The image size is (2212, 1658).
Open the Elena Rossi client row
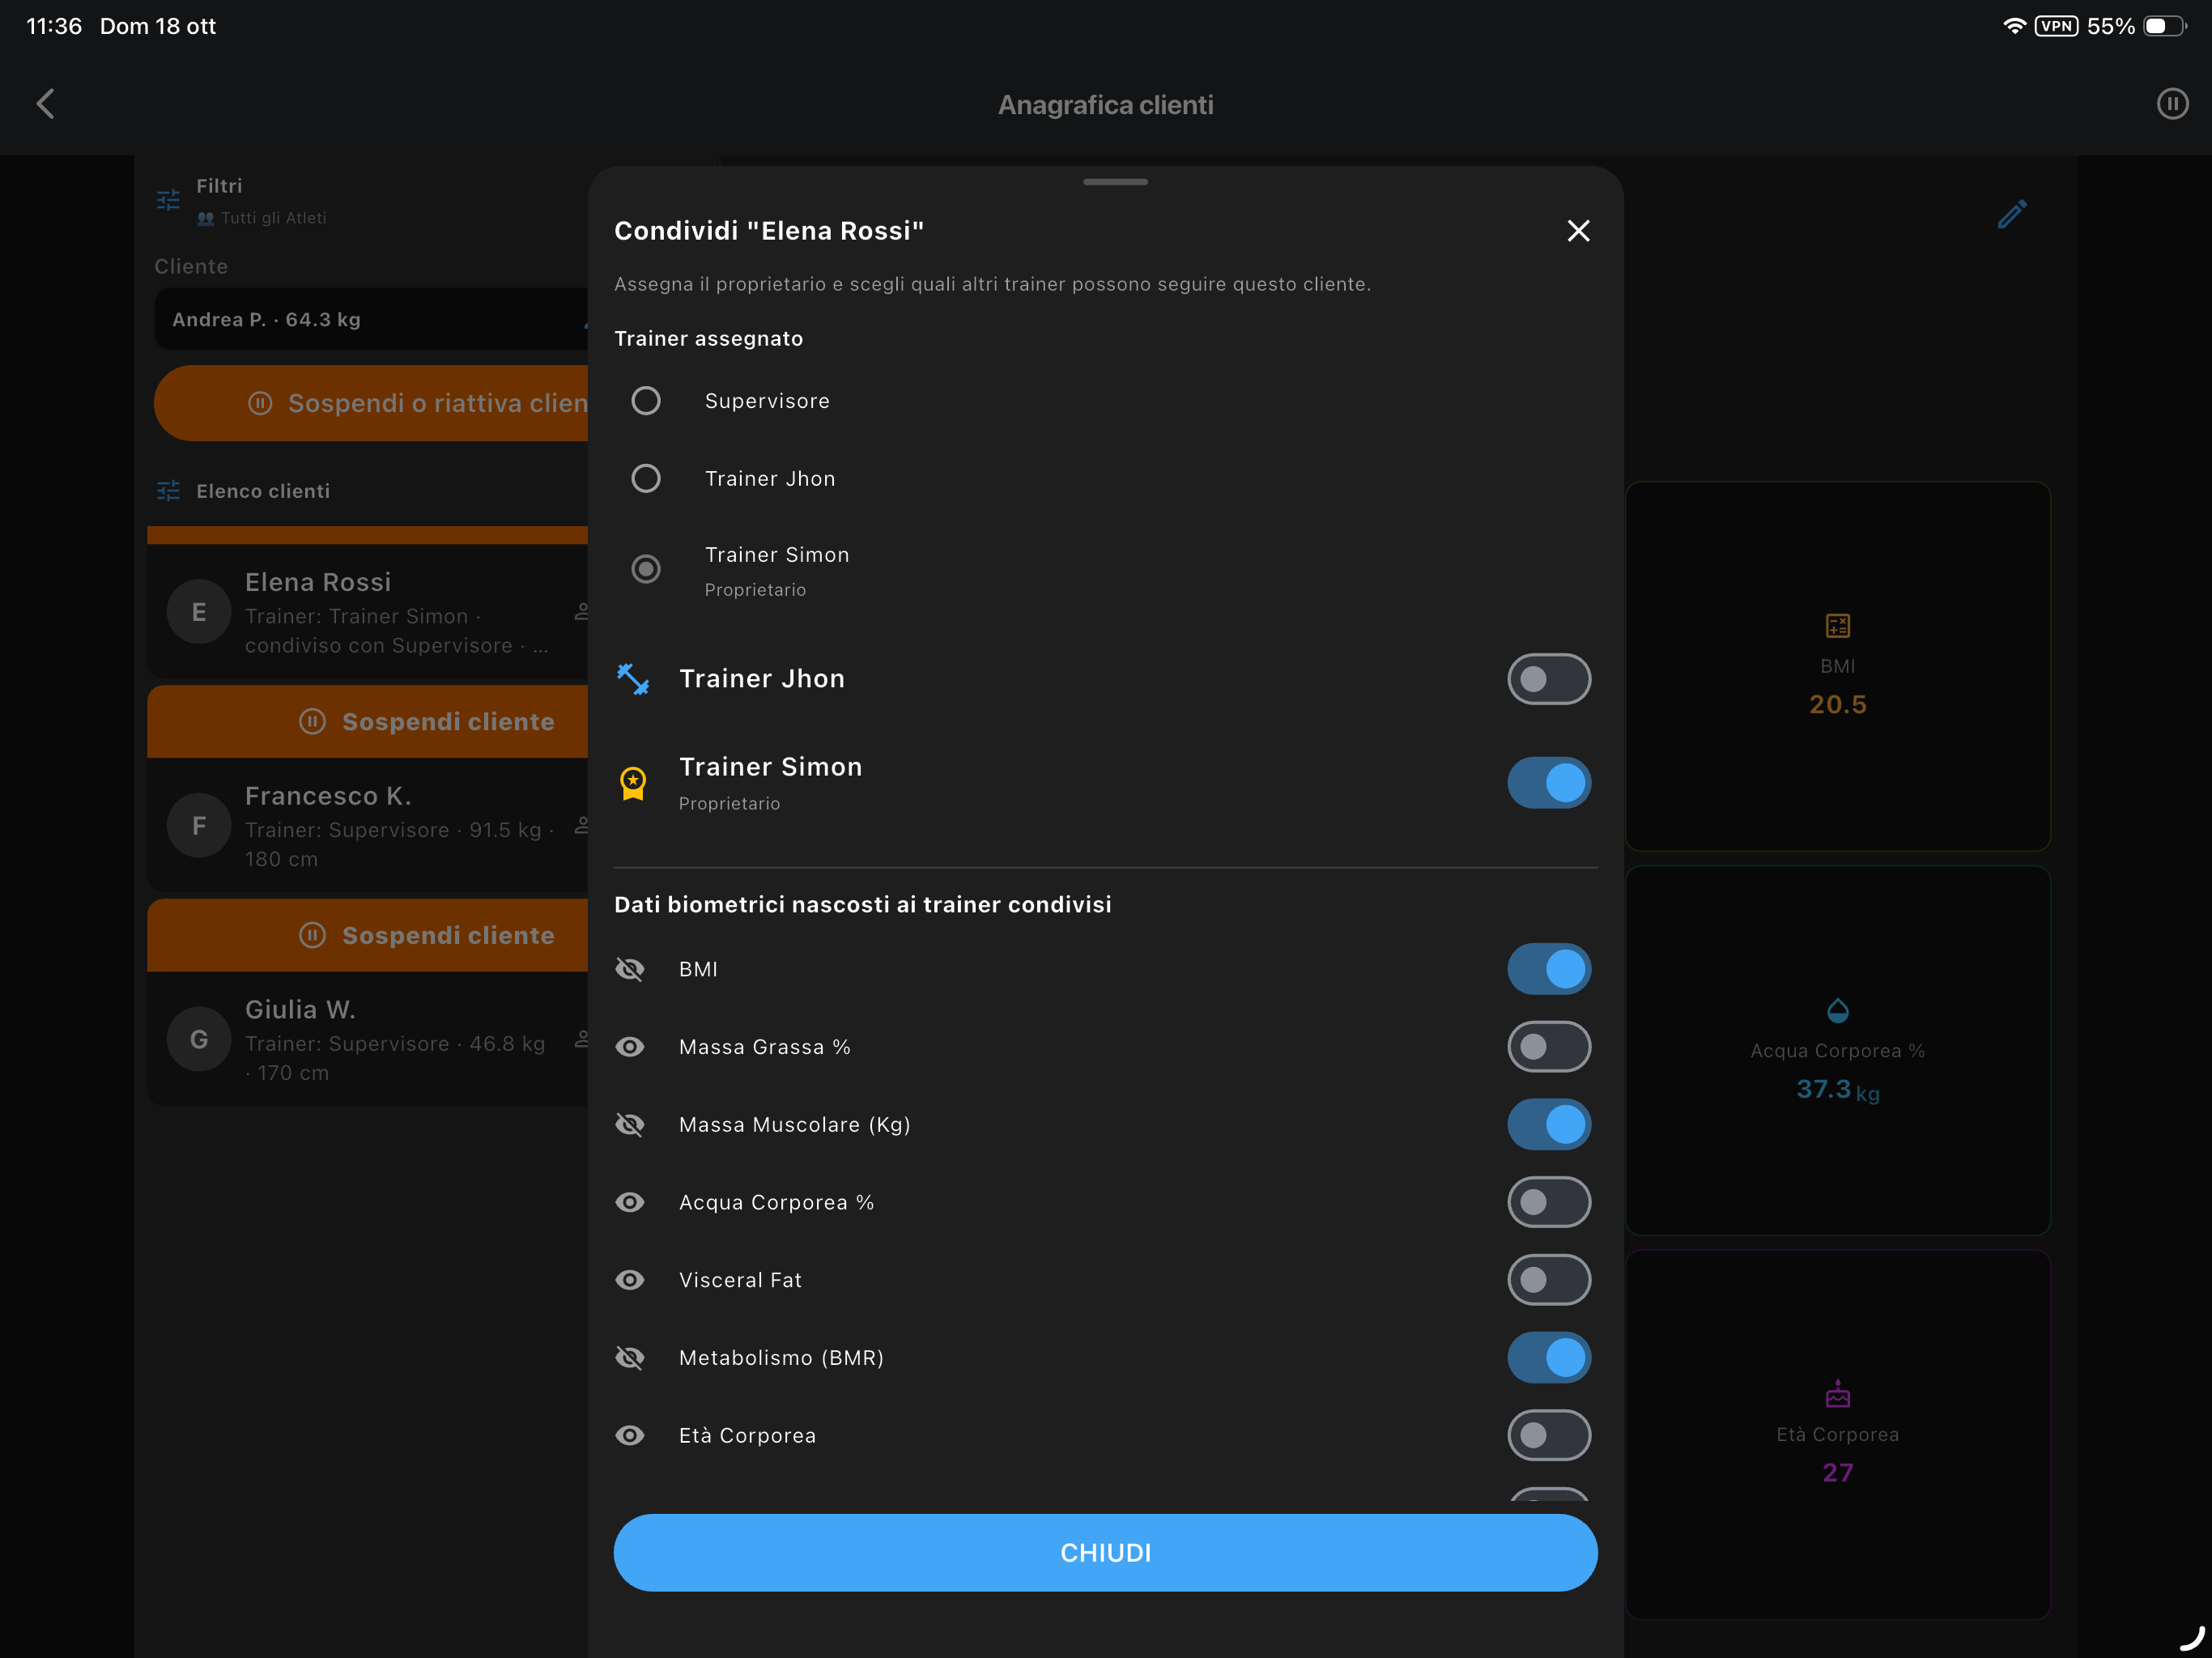(368, 612)
